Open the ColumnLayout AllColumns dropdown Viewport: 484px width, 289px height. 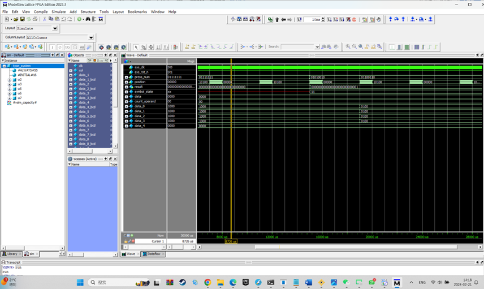91,37
